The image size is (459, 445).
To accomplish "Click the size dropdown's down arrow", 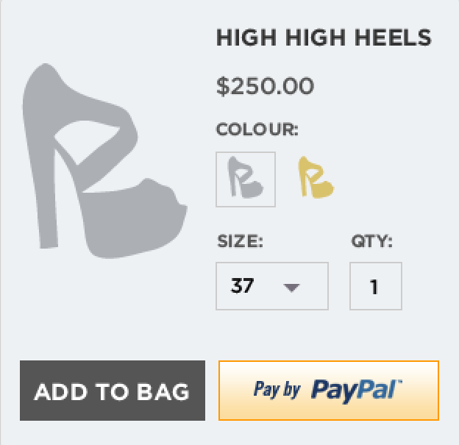I will (291, 288).
